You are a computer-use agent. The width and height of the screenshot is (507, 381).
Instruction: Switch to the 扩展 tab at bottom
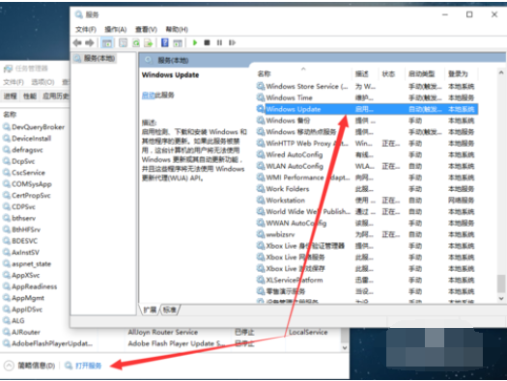pyautogui.click(x=150, y=310)
